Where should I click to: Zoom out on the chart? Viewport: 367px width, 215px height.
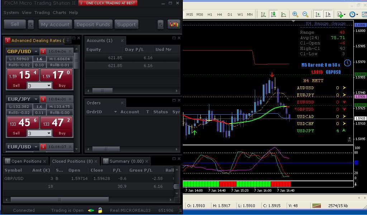(305, 14)
